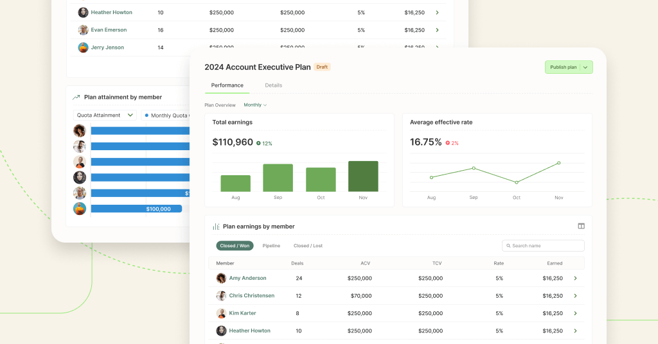The height and width of the screenshot is (344, 658).
Task: Open Chris Christensen member link
Action: 252,296
